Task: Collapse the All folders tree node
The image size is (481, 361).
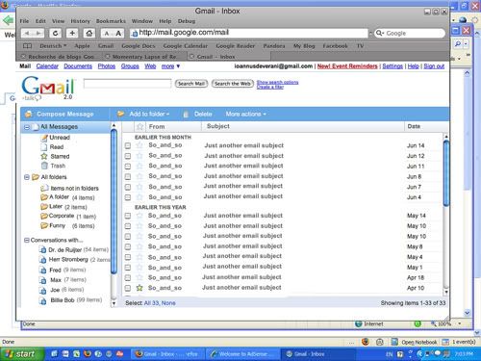Action: (27, 177)
